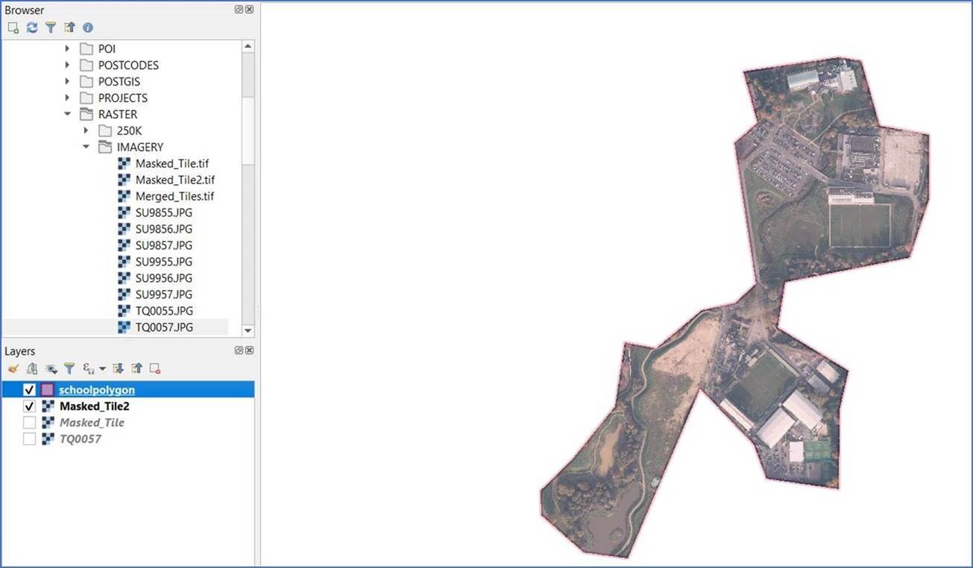The image size is (973, 568).
Task: Click Browser scrollbar down arrow
Action: point(248,330)
